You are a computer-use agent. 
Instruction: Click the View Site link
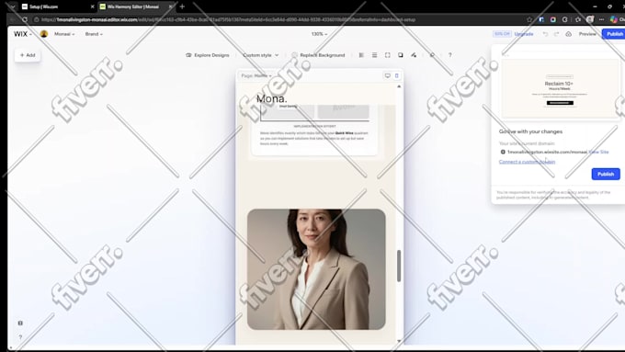click(x=598, y=152)
